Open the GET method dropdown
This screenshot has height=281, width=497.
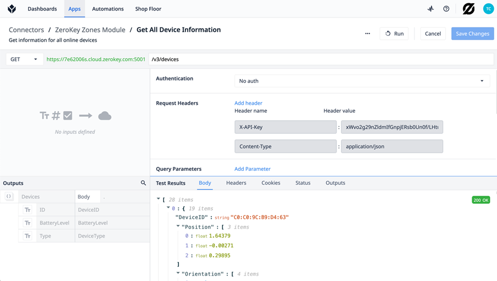pyautogui.click(x=24, y=59)
